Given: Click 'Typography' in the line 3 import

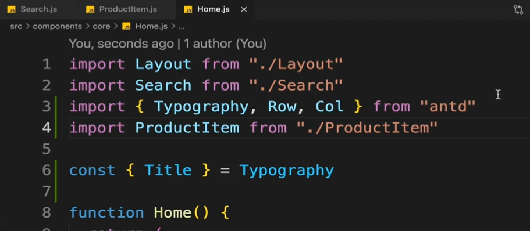Looking at the screenshot, I should coord(201,107).
